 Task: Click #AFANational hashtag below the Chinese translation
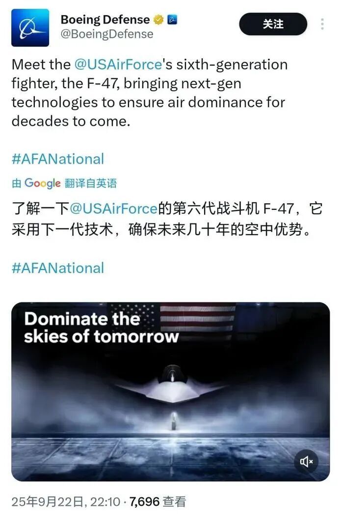58,268
